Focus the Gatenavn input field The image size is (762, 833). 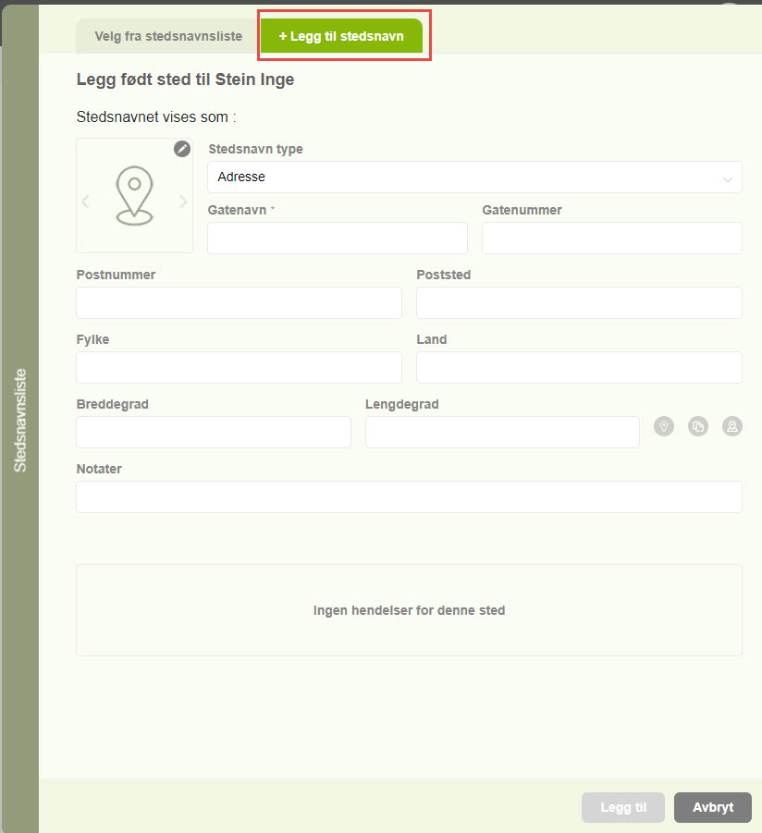click(338, 238)
